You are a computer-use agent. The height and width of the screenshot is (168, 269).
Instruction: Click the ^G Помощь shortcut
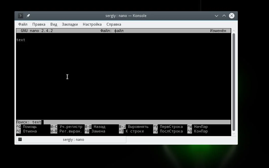27,127
